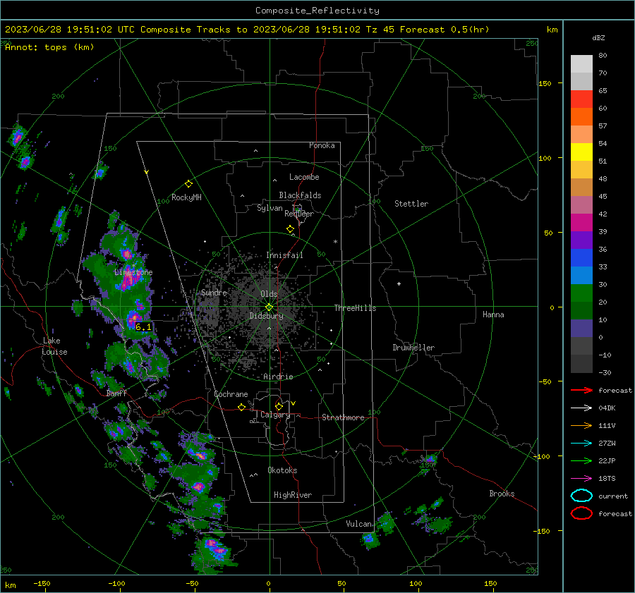Click the 'km' unit label at top right
635x593 pixels.
click(x=552, y=30)
